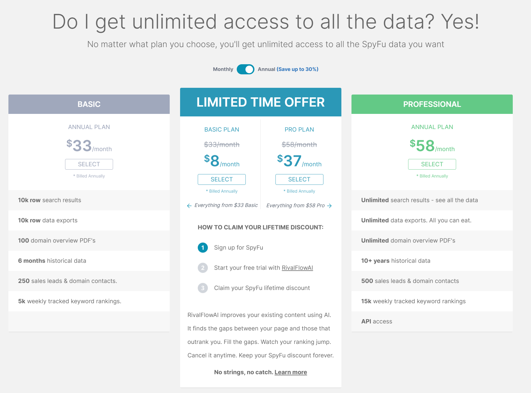The height and width of the screenshot is (393, 531).
Task: Click the Monthly billing label
Action: [x=223, y=69]
